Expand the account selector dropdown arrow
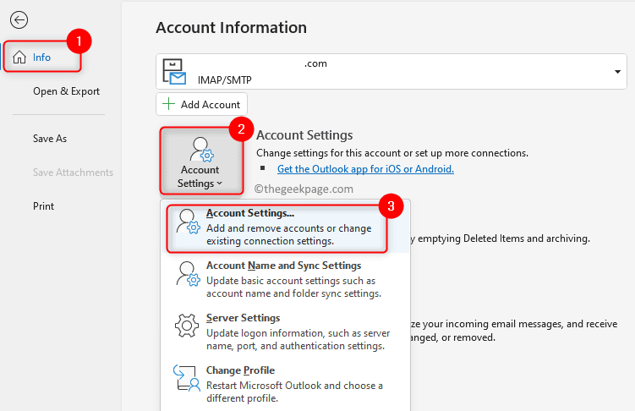 pyautogui.click(x=617, y=72)
